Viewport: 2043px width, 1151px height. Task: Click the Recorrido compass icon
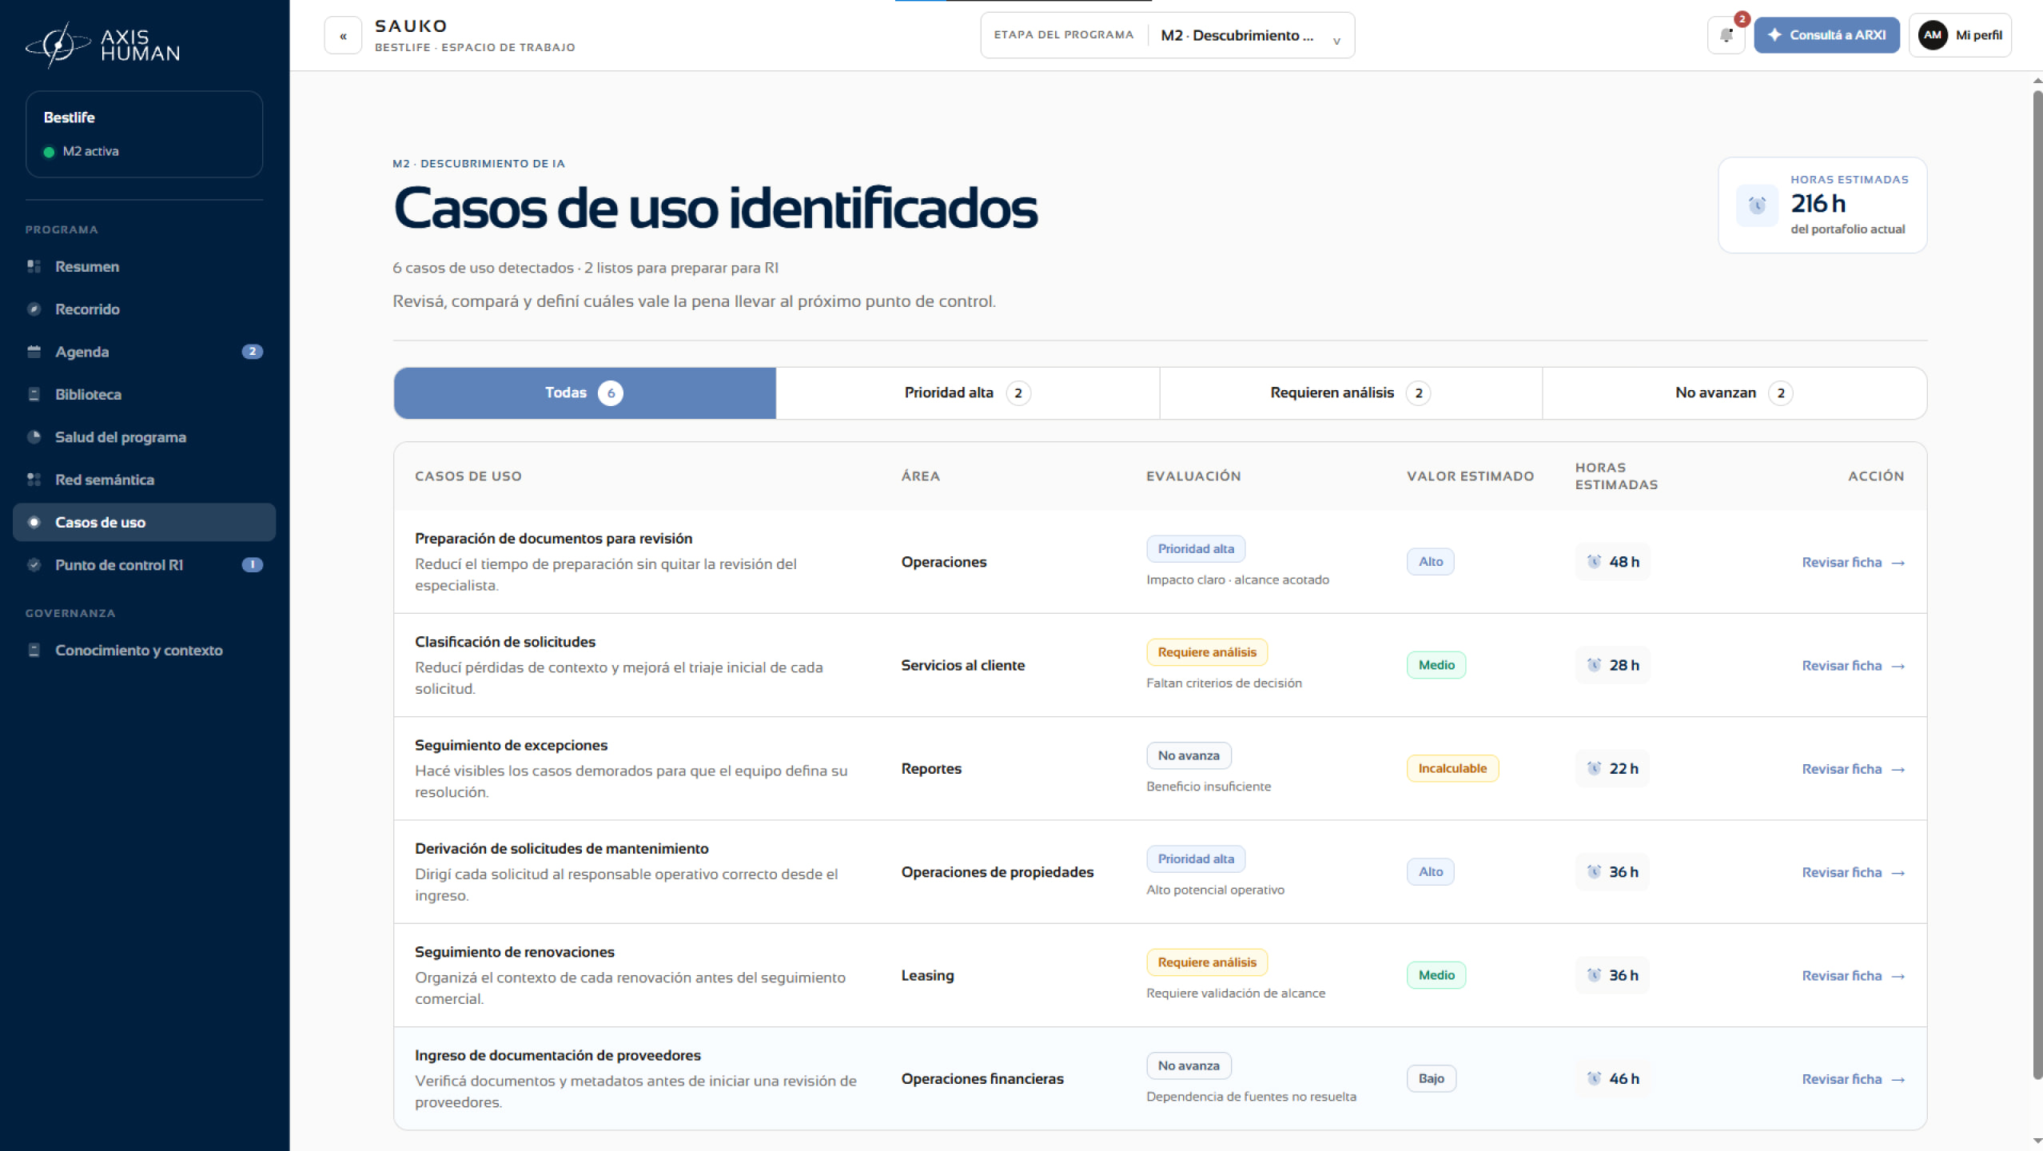34,309
